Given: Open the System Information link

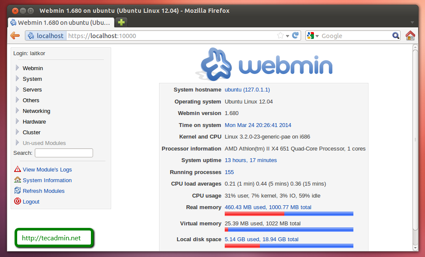Looking at the screenshot, I should point(47,180).
